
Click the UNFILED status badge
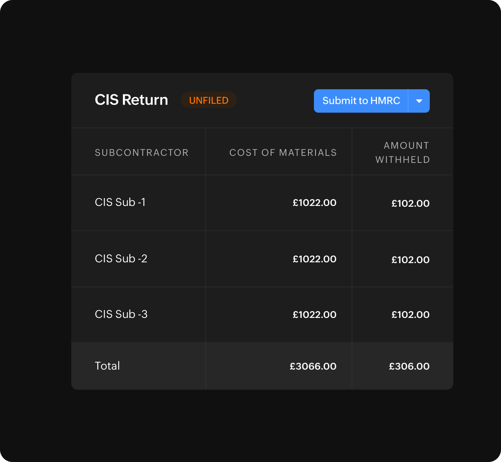click(209, 100)
